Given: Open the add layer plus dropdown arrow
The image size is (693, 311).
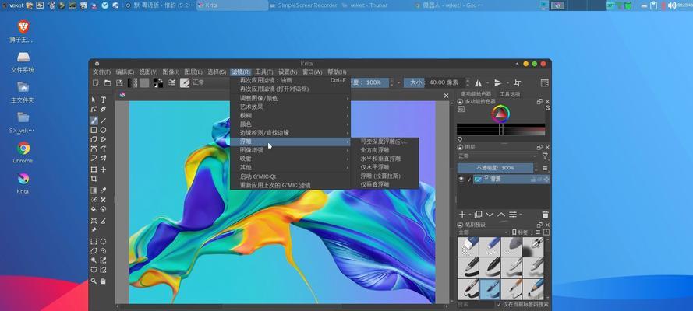Looking at the screenshot, I should pos(469,215).
